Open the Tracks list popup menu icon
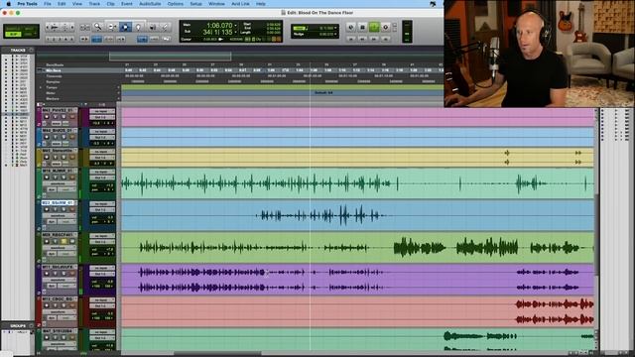Image resolution: width=635 pixels, height=357 pixels. [x=31, y=50]
